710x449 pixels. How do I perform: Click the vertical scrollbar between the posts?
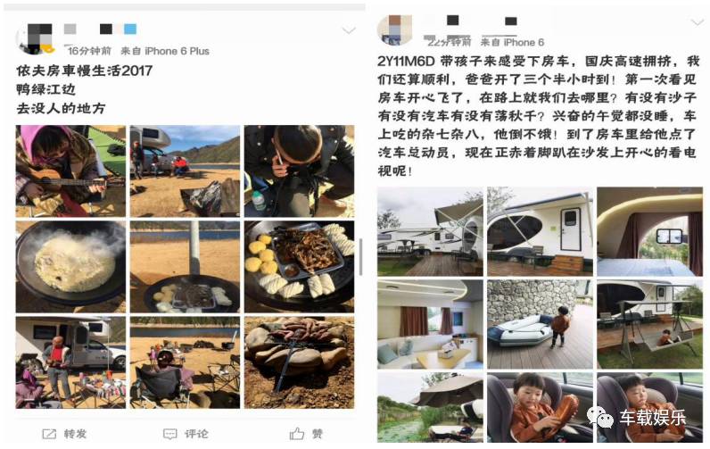click(361, 257)
